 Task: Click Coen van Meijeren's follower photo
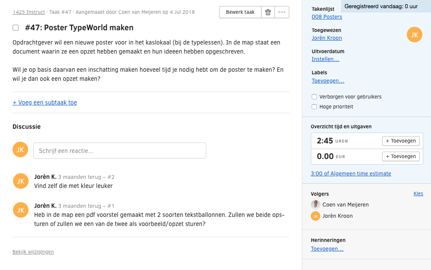[x=315, y=205]
